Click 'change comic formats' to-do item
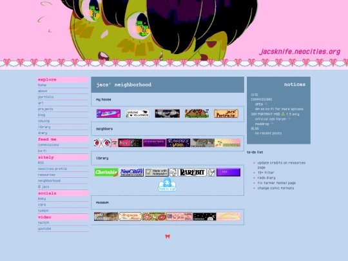The image size is (348, 261). pos(276,188)
